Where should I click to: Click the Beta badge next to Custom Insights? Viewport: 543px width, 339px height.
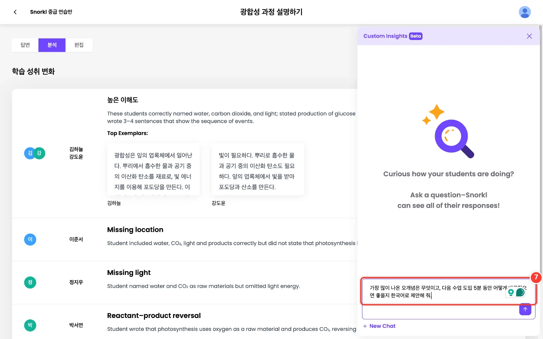click(x=415, y=36)
